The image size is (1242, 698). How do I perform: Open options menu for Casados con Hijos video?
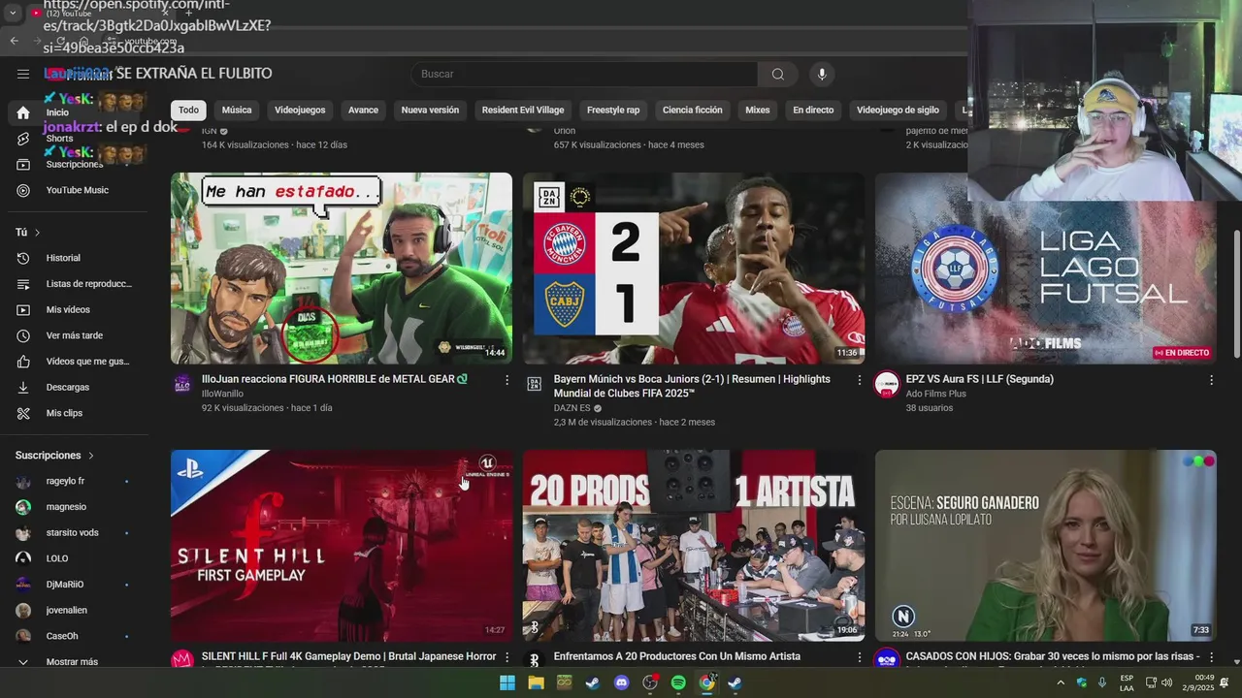click(1211, 657)
